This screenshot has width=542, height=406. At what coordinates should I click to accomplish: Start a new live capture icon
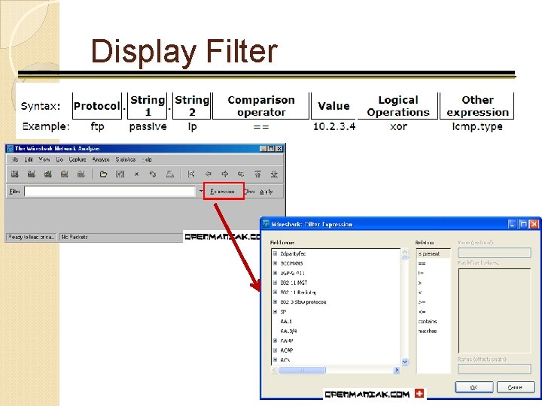click(x=48, y=174)
